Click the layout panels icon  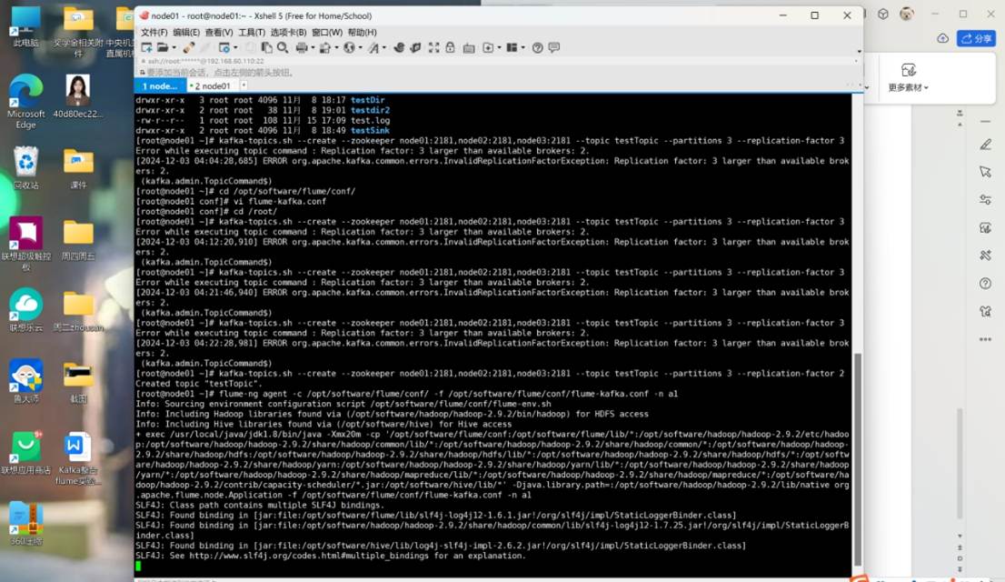(x=512, y=47)
